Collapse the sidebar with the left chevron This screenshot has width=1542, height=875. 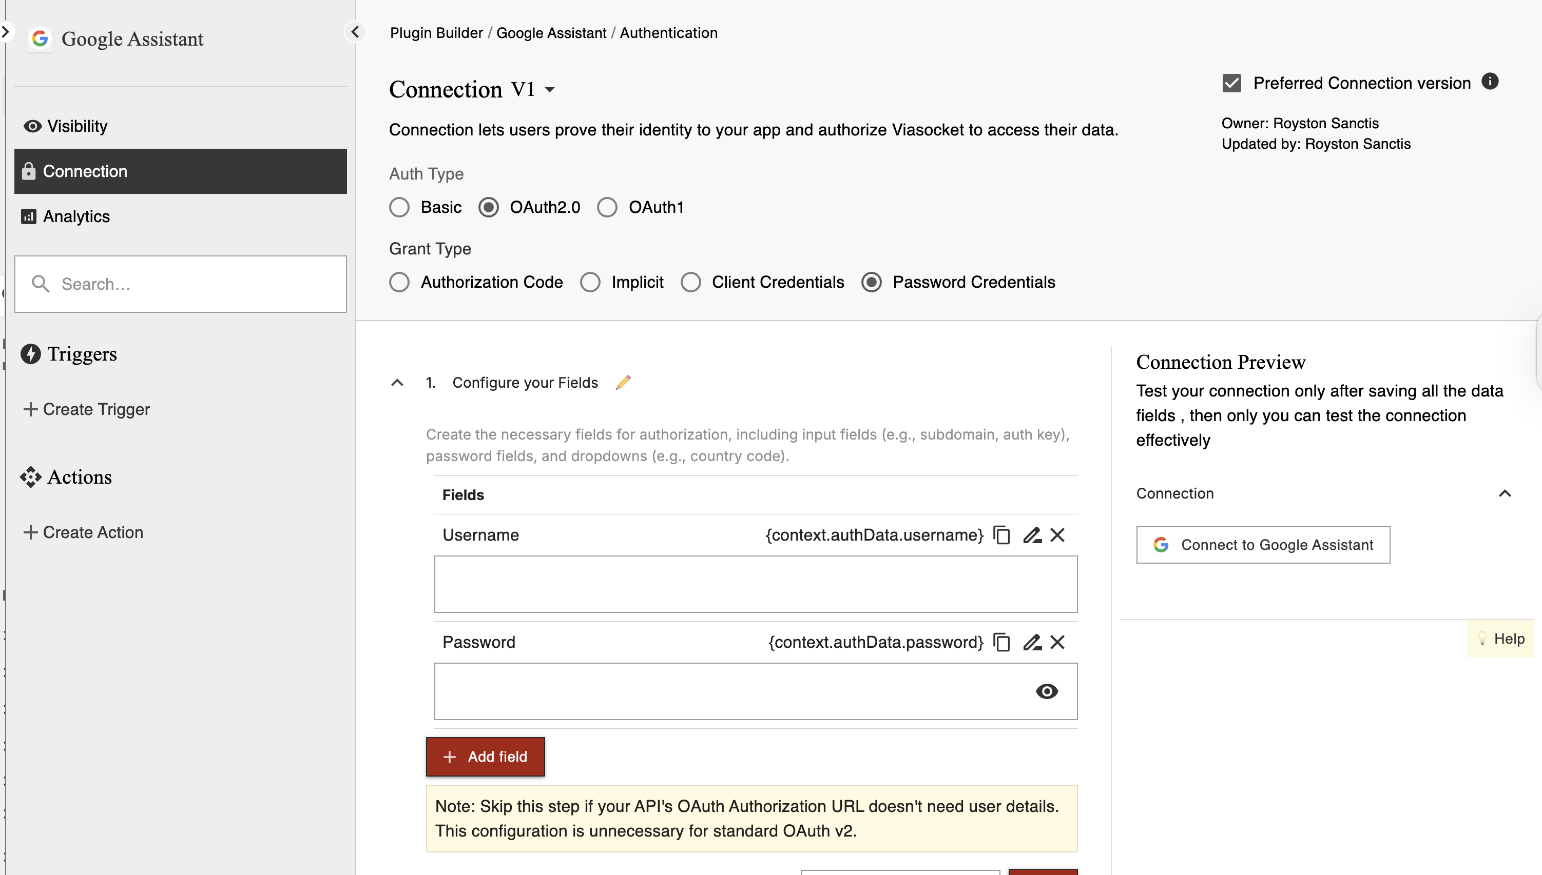pyautogui.click(x=355, y=32)
